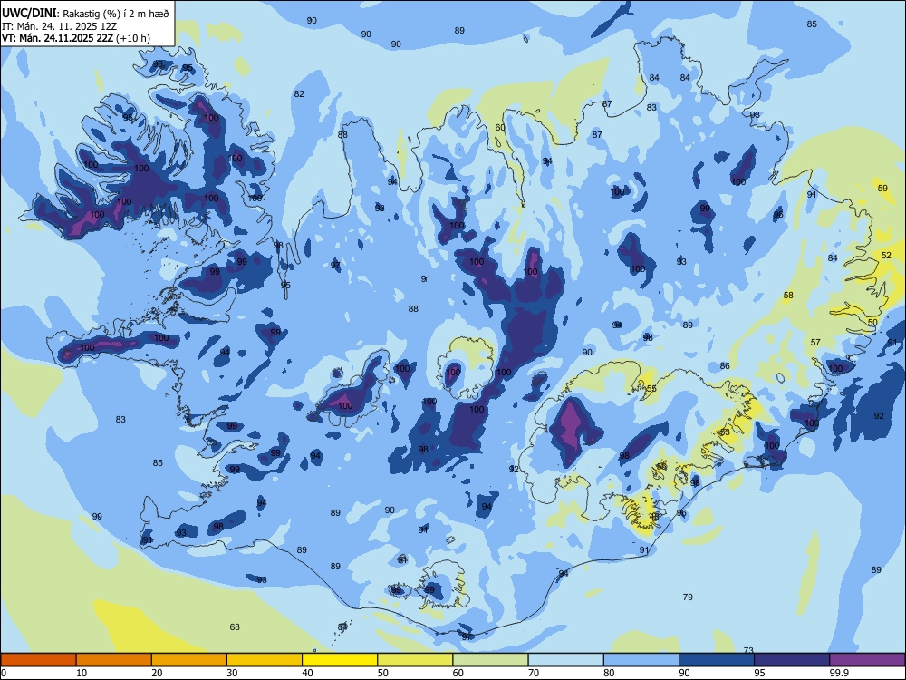
Task: Click the humidity value '53' on the map
Action: click(725, 432)
